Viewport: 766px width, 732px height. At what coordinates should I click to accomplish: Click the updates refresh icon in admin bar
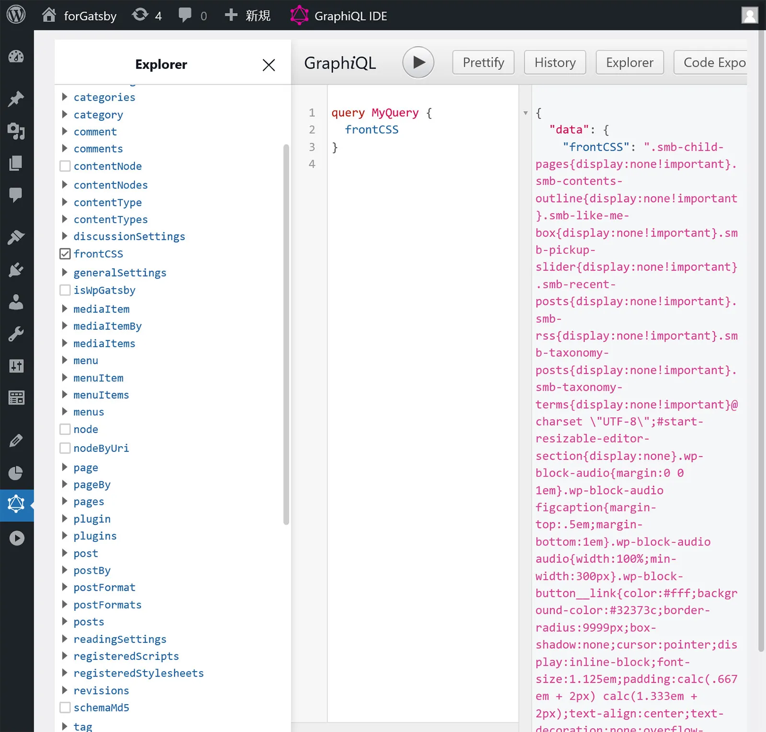pos(140,15)
